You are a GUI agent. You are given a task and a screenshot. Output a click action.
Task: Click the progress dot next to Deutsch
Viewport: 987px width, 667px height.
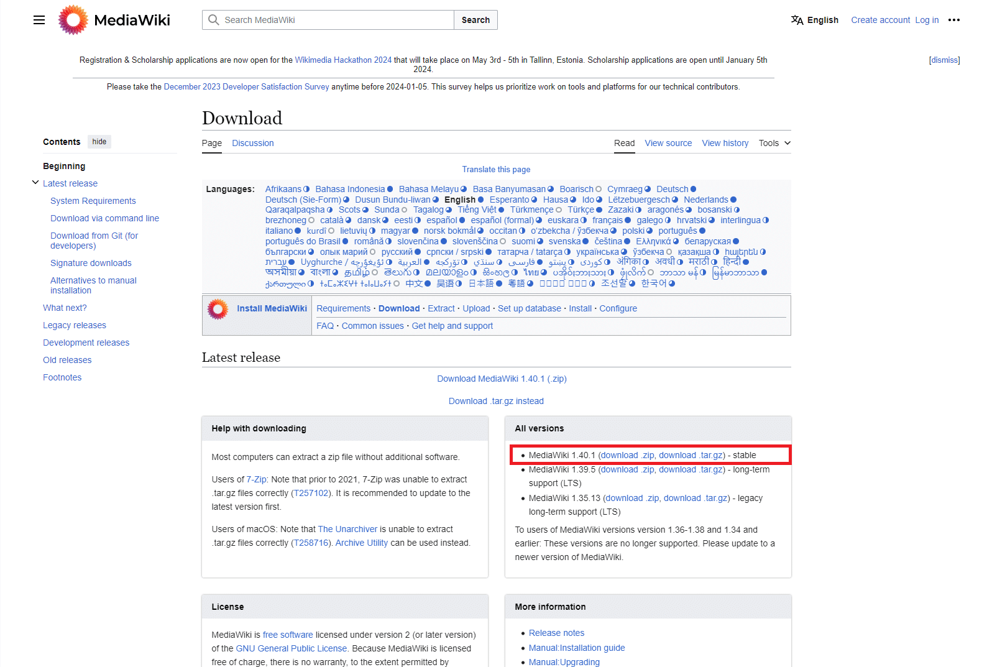pos(694,190)
